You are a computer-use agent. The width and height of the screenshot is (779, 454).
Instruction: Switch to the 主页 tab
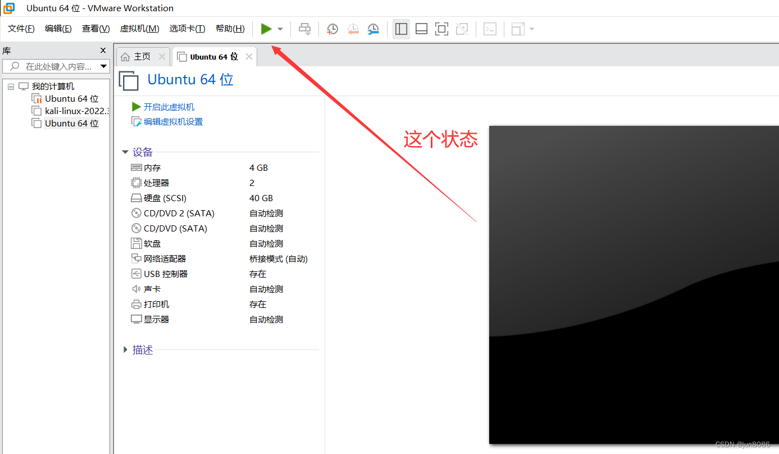(x=143, y=57)
